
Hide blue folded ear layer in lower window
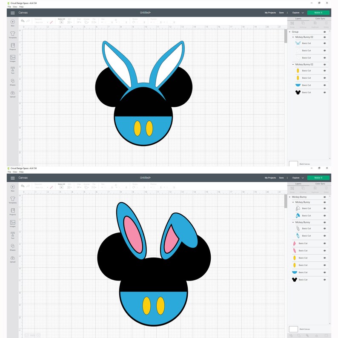tap(325, 215)
